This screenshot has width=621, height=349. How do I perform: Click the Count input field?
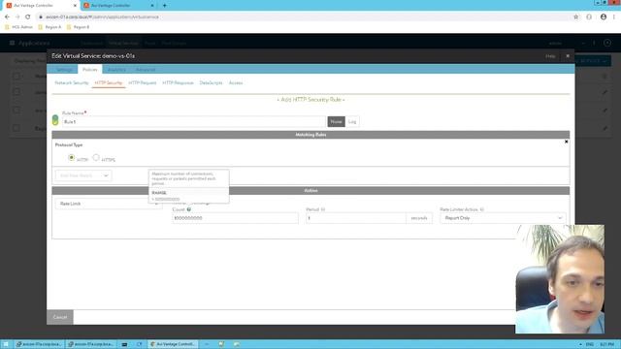click(235, 218)
